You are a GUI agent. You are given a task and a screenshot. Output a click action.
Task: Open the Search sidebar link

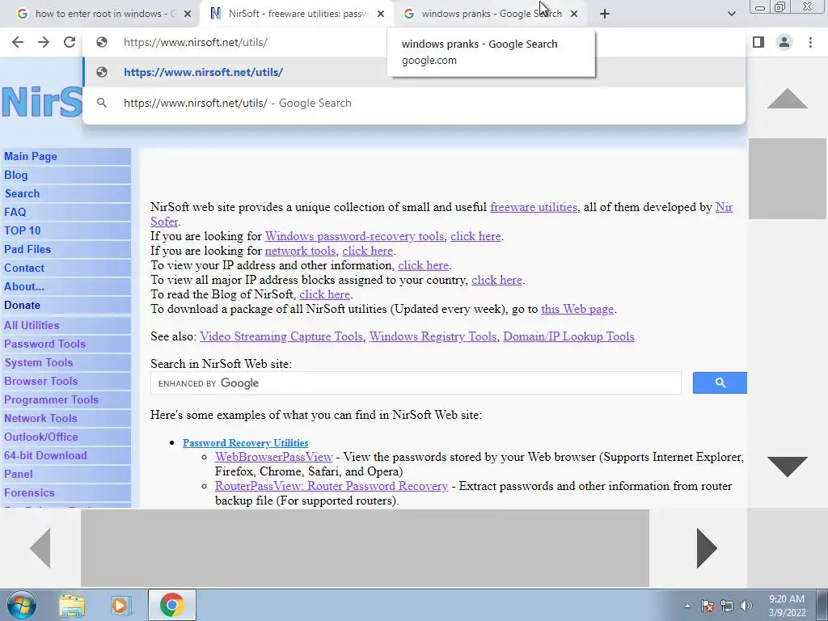pyautogui.click(x=22, y=193)
